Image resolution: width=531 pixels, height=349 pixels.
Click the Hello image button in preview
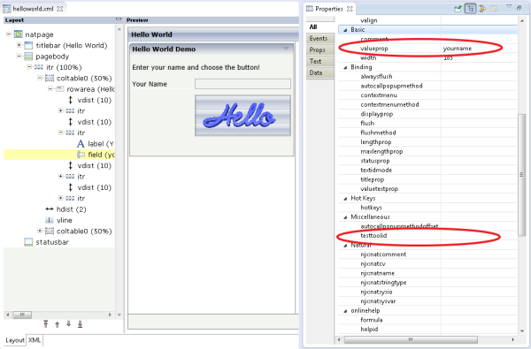[242, 116]
